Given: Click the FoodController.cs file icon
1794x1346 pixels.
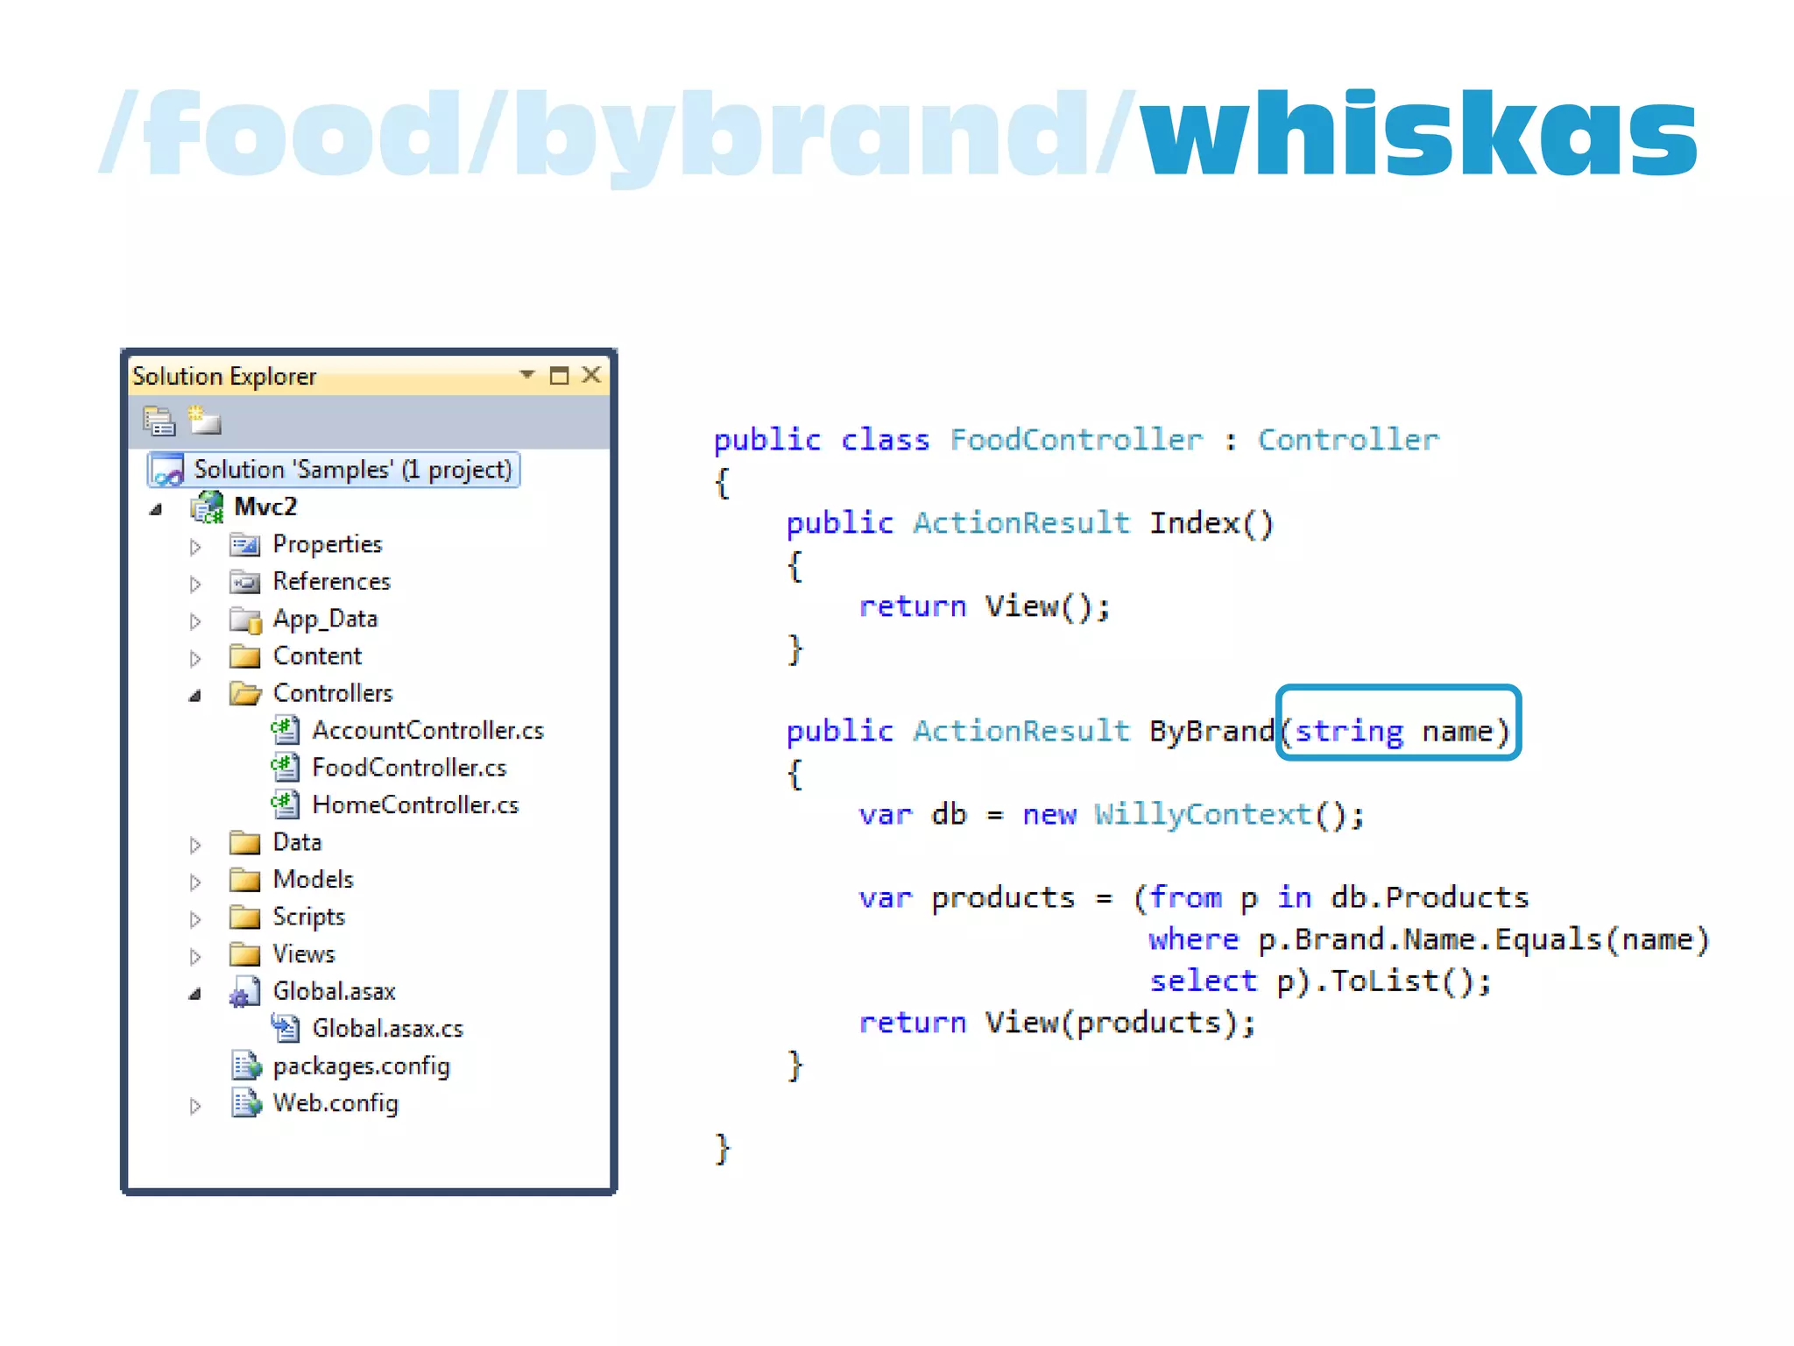Looking at the screenshot, I should (x=285, y=768).
